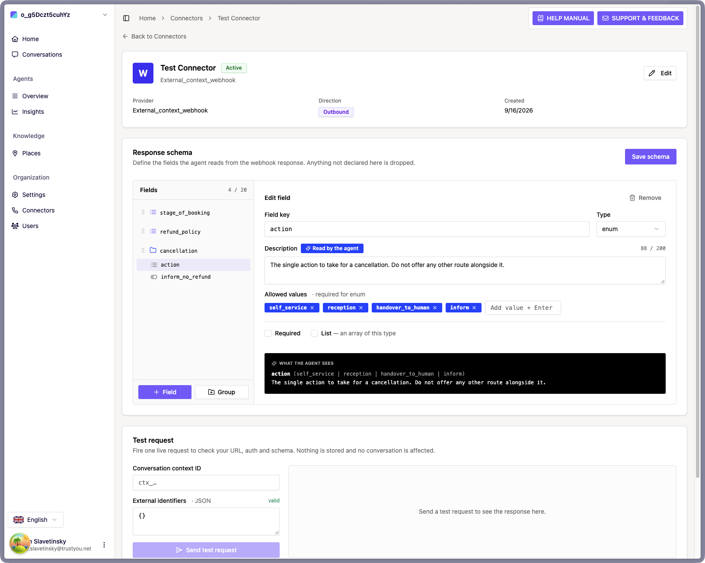Click the Home breadcrumb link

(x=147, y=18)
